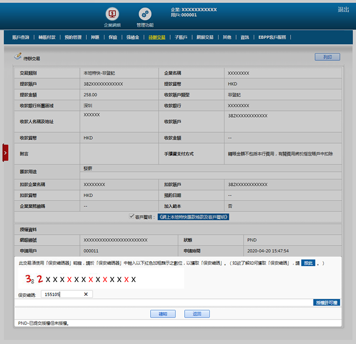This screenshot has width=356, height=344.
Task: Open the 網上本地特快匯款條款及客戶聲明 link
Action: tap(193, 217)
